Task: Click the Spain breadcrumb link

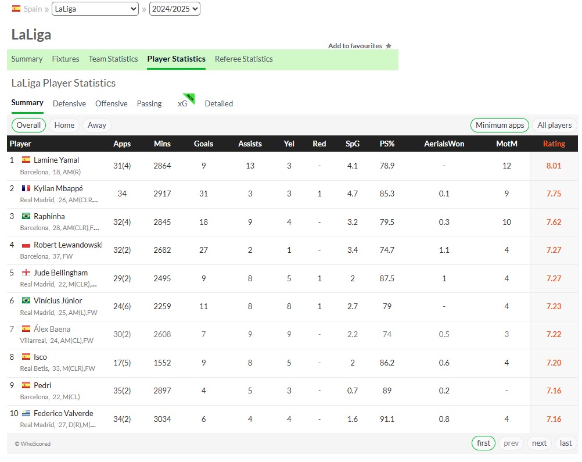Action: (33, 9)
